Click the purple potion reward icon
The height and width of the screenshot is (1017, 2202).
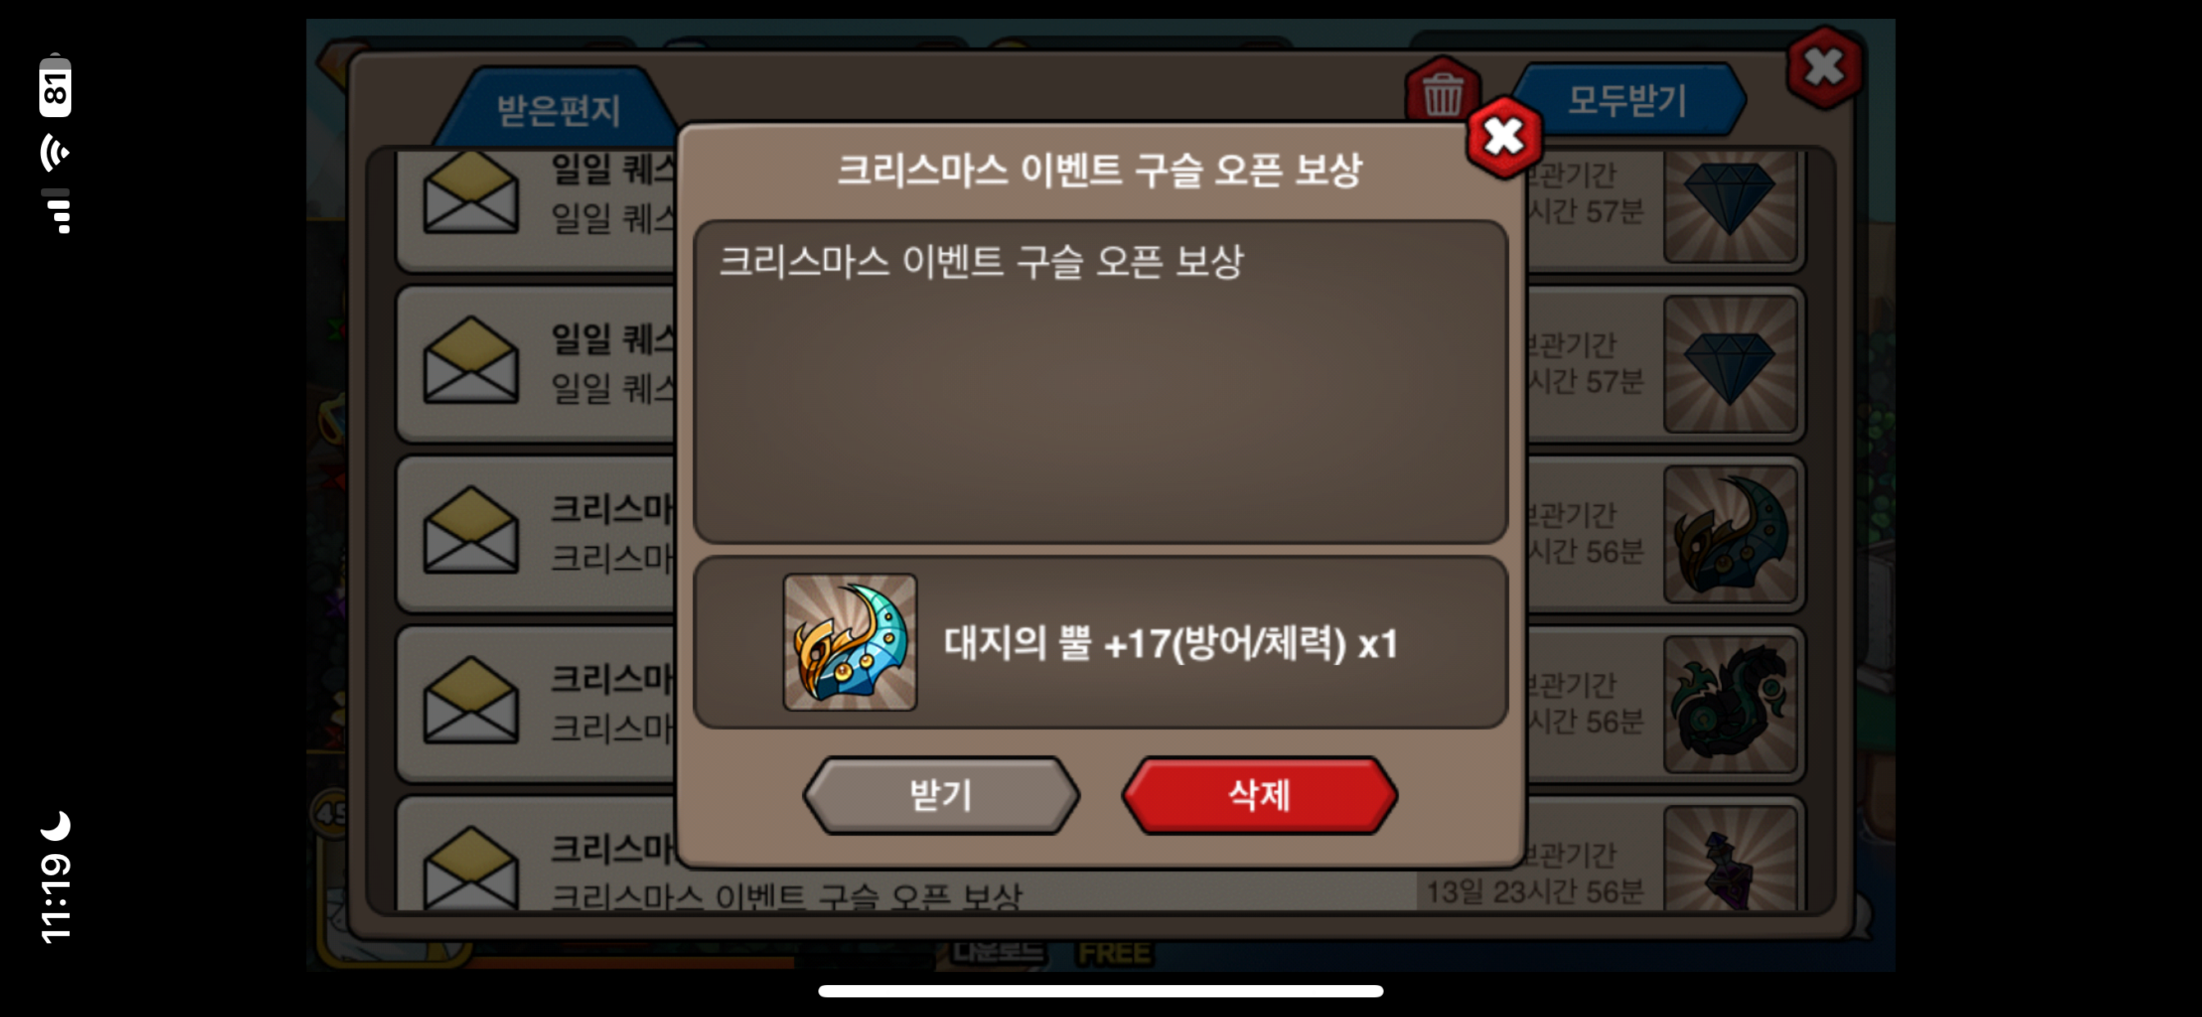coord(1730,858)
